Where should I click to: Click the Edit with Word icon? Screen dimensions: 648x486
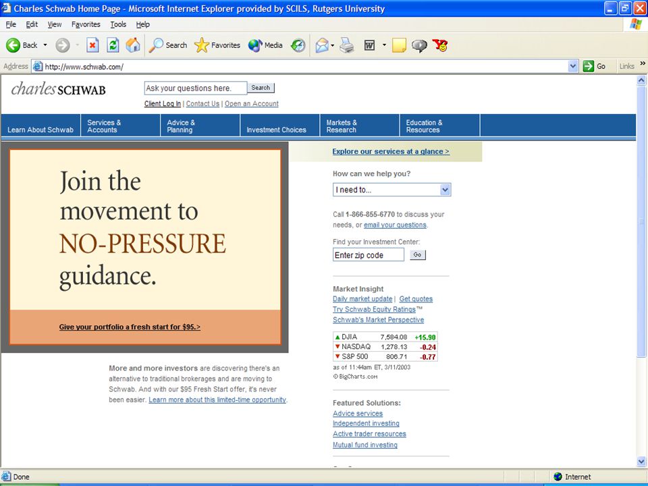click(x=369, y=45)
